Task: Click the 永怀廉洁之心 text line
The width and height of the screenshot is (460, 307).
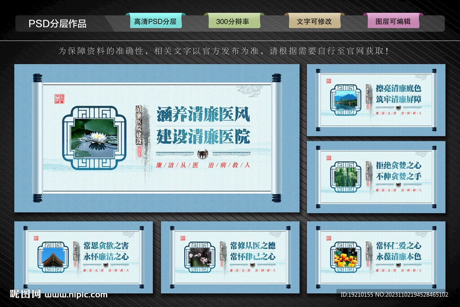Action: pyautogui.click(x=106, y=257)
